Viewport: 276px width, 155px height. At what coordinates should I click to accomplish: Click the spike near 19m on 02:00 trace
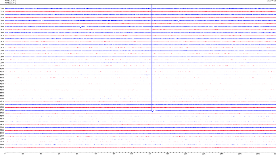178,13
